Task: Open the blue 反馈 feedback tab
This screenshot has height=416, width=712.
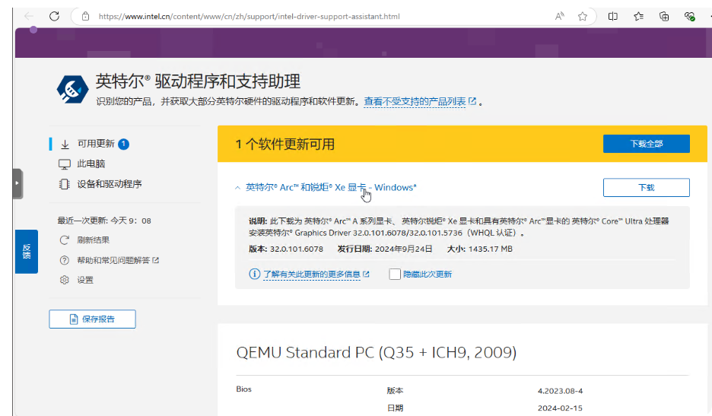Action: pyautogui.click(x=27, y=252)
